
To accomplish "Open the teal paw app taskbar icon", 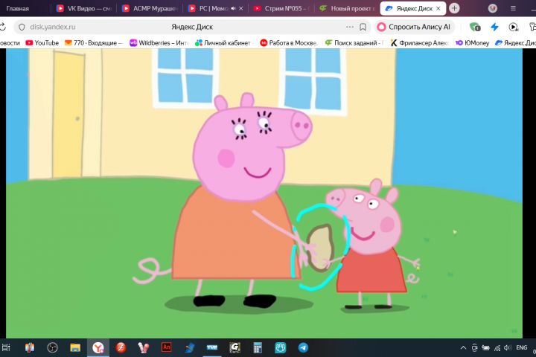I will point(281,348).
